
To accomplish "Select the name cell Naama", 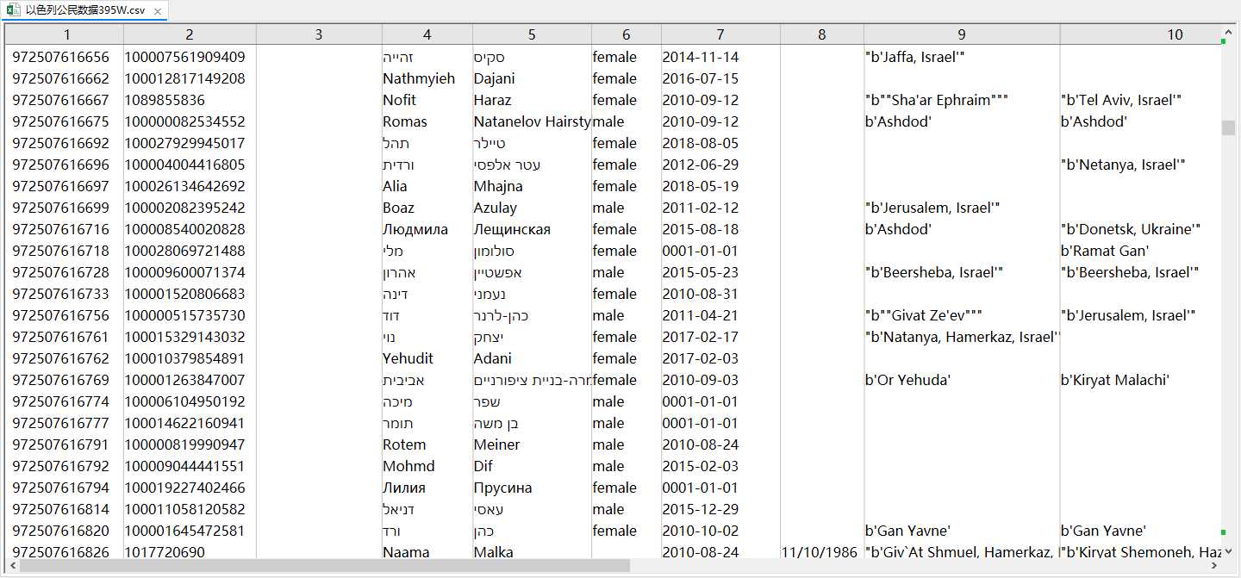I will click(406, 552).
